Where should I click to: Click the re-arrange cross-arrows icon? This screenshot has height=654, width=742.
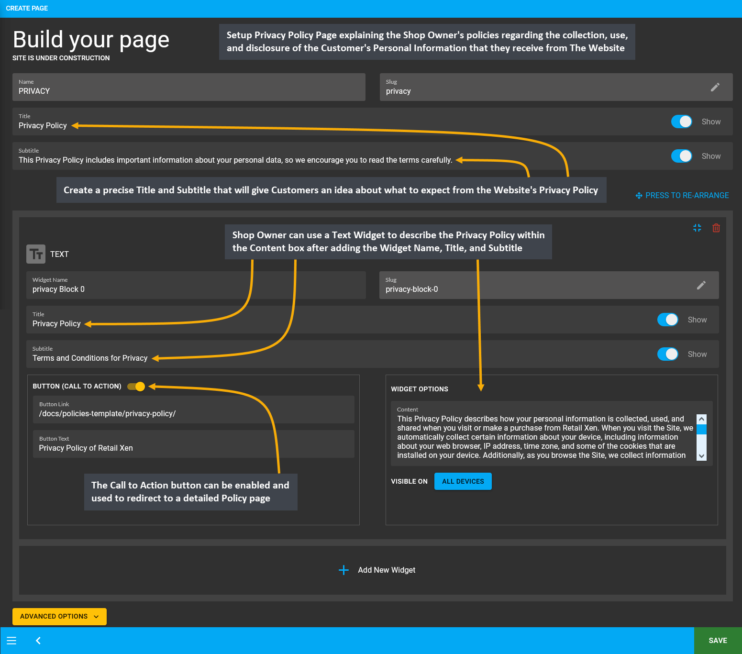(639, 196)
